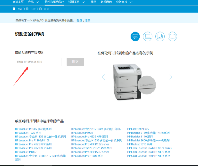Focus the product name input field
The height and width of the screenshot is (166, 198).
[38, 62]
